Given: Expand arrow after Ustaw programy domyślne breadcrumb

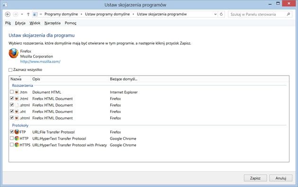Looking at the screenshot, I should pyautogui.click(x=133, y=14).
